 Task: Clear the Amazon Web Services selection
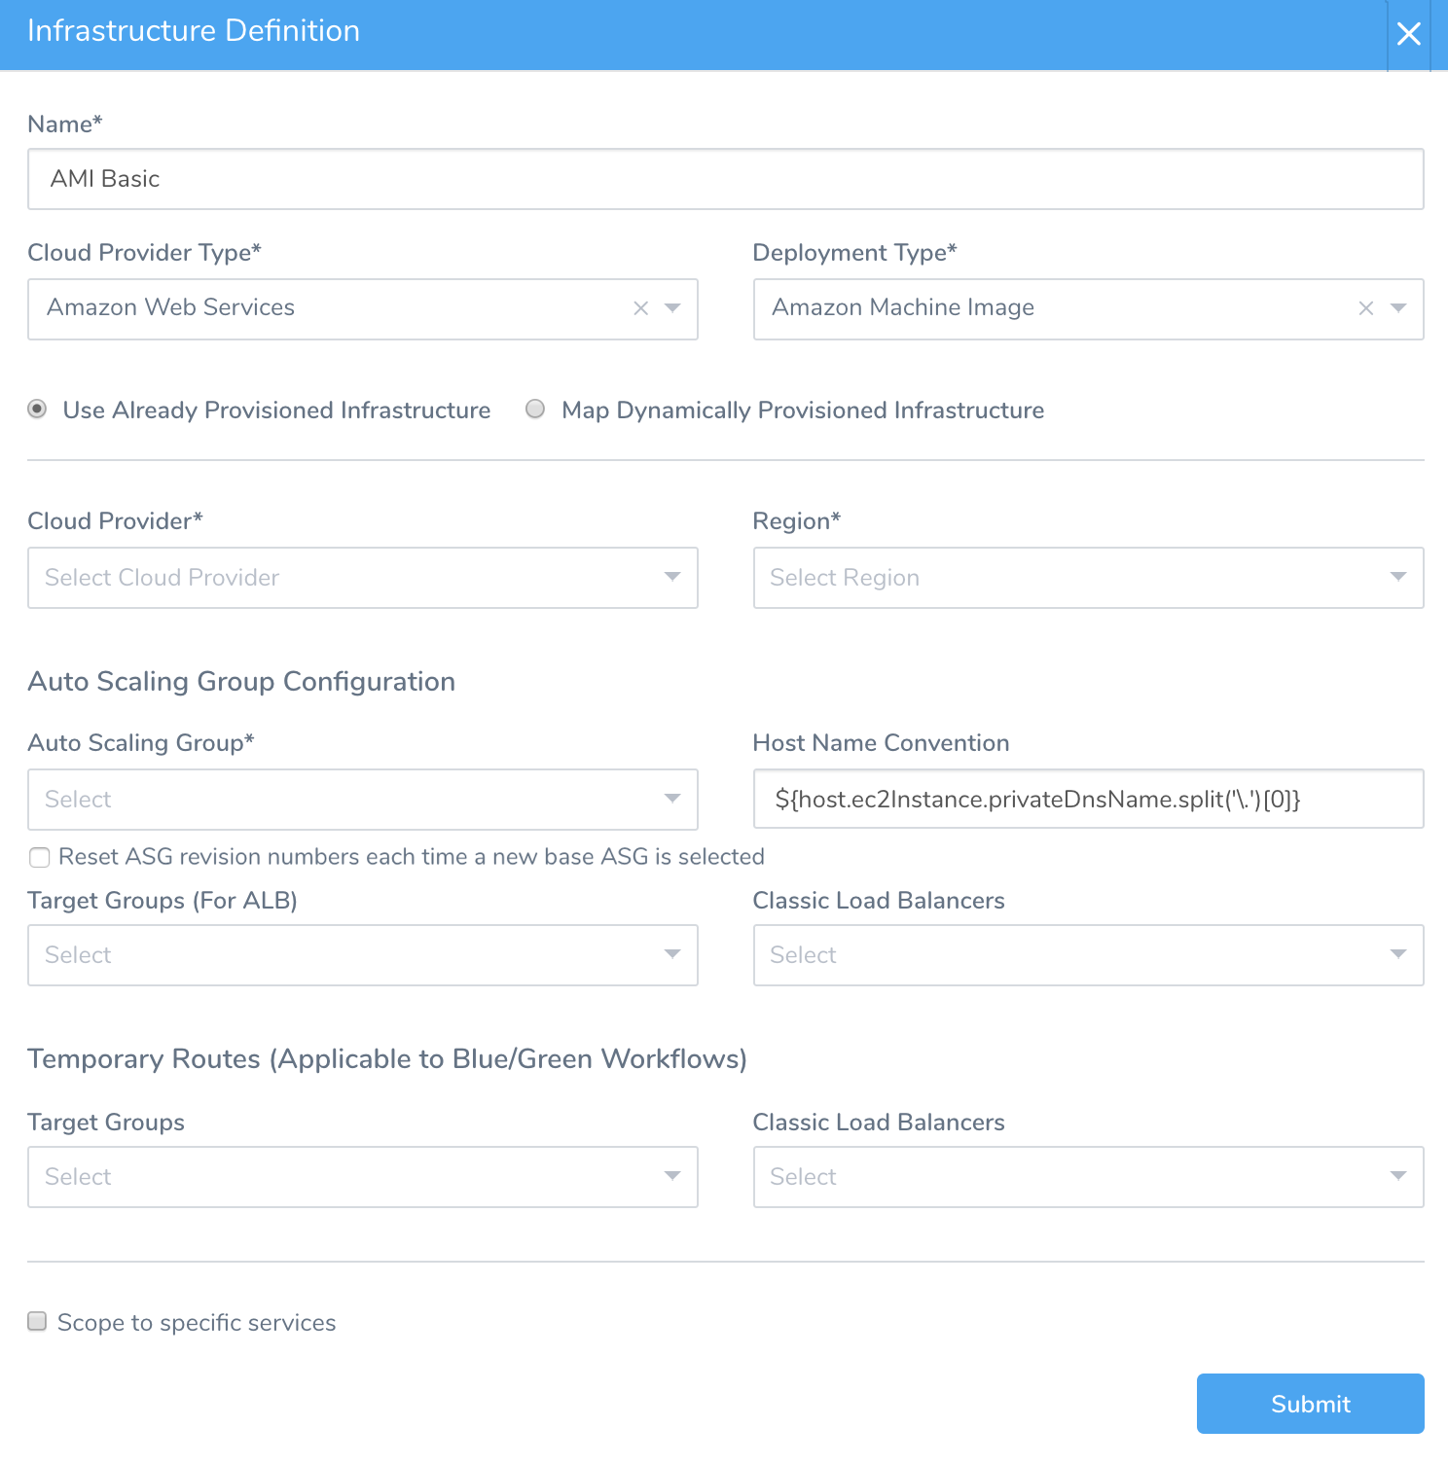point(640,308)
